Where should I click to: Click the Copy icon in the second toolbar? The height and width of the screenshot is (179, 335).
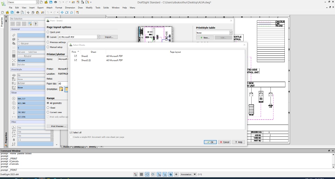(33, 13)
